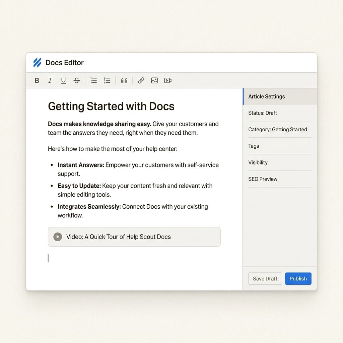The height and width of the screenshot is (343, 343).
Task: Insert a block quote
Action: [124, 80]
